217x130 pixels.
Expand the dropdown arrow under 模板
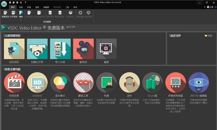pyautogui.click(x=21, y=20)
